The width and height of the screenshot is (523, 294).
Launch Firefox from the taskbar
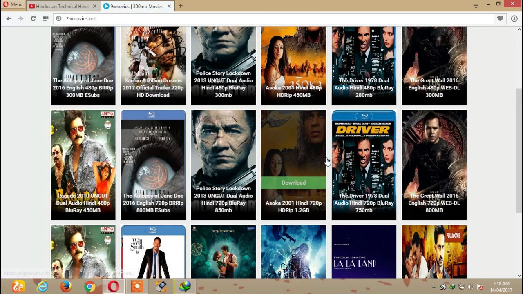[66, 287]
